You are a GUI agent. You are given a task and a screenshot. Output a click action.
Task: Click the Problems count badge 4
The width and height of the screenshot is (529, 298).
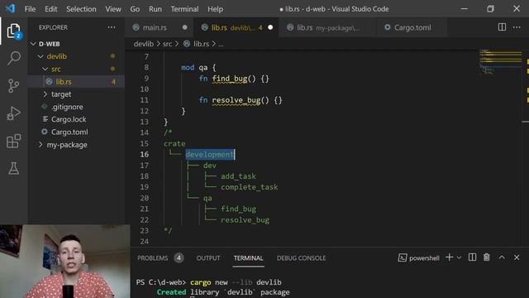179,258
